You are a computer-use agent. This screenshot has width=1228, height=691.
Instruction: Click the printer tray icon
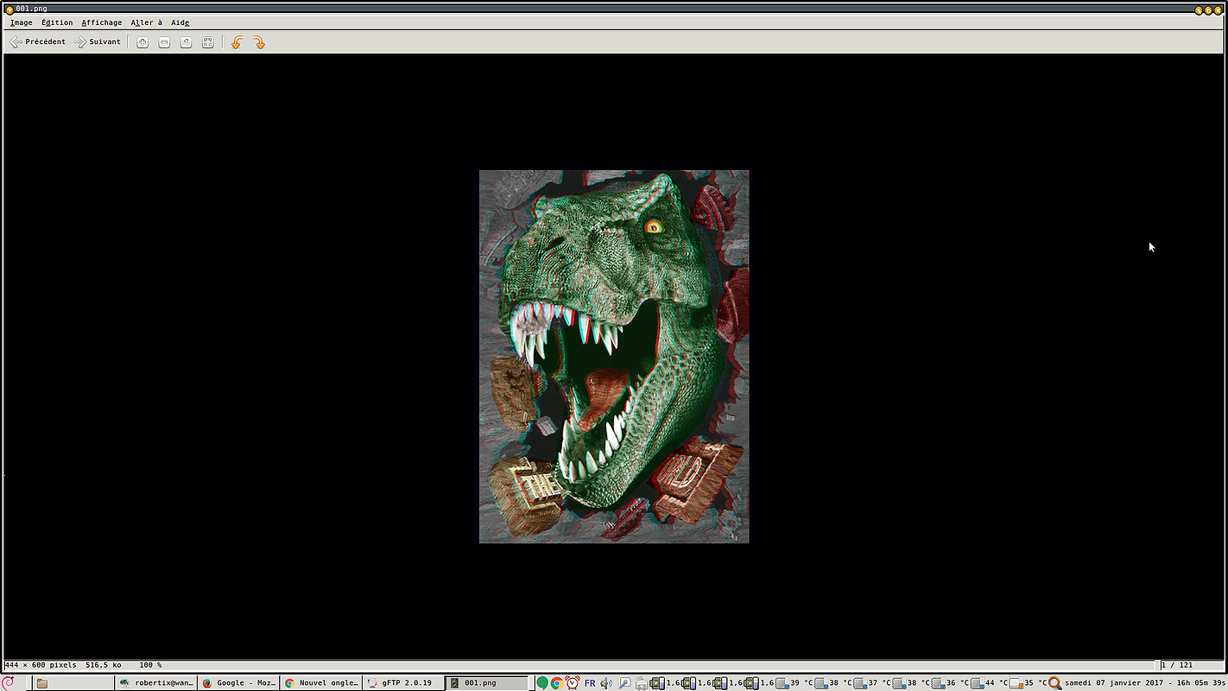click(642, 683)
